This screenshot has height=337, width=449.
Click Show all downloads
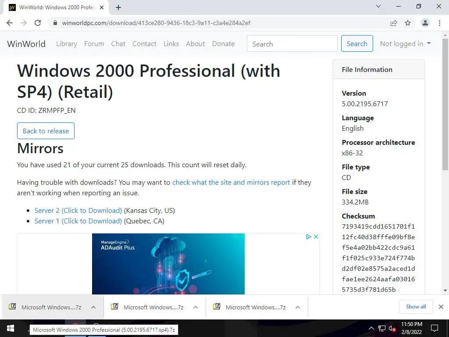click(416, 307)
